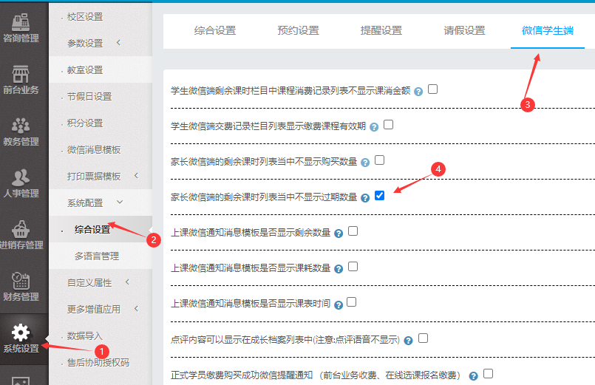Collapse the 系统配置 submenu arrow
This screenshot has height=385, width=595.
120,202
